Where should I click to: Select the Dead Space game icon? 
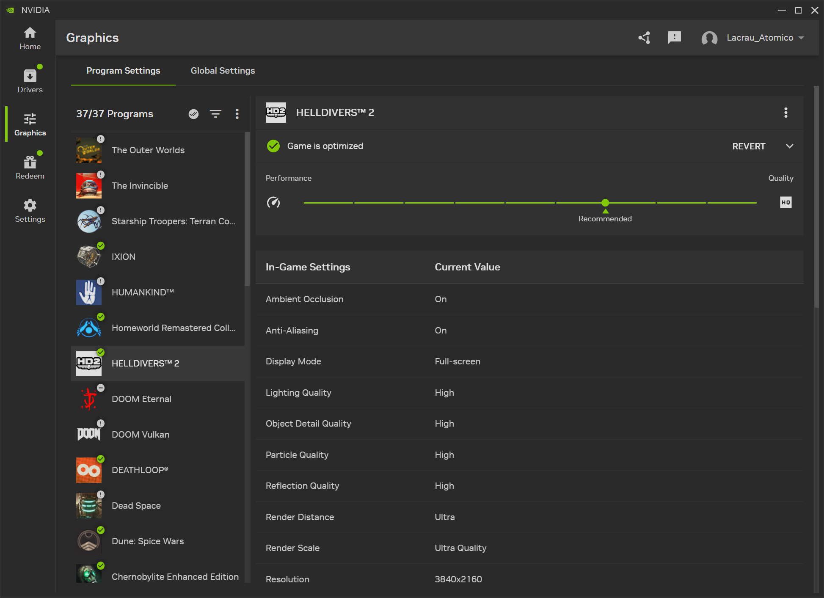89,506
